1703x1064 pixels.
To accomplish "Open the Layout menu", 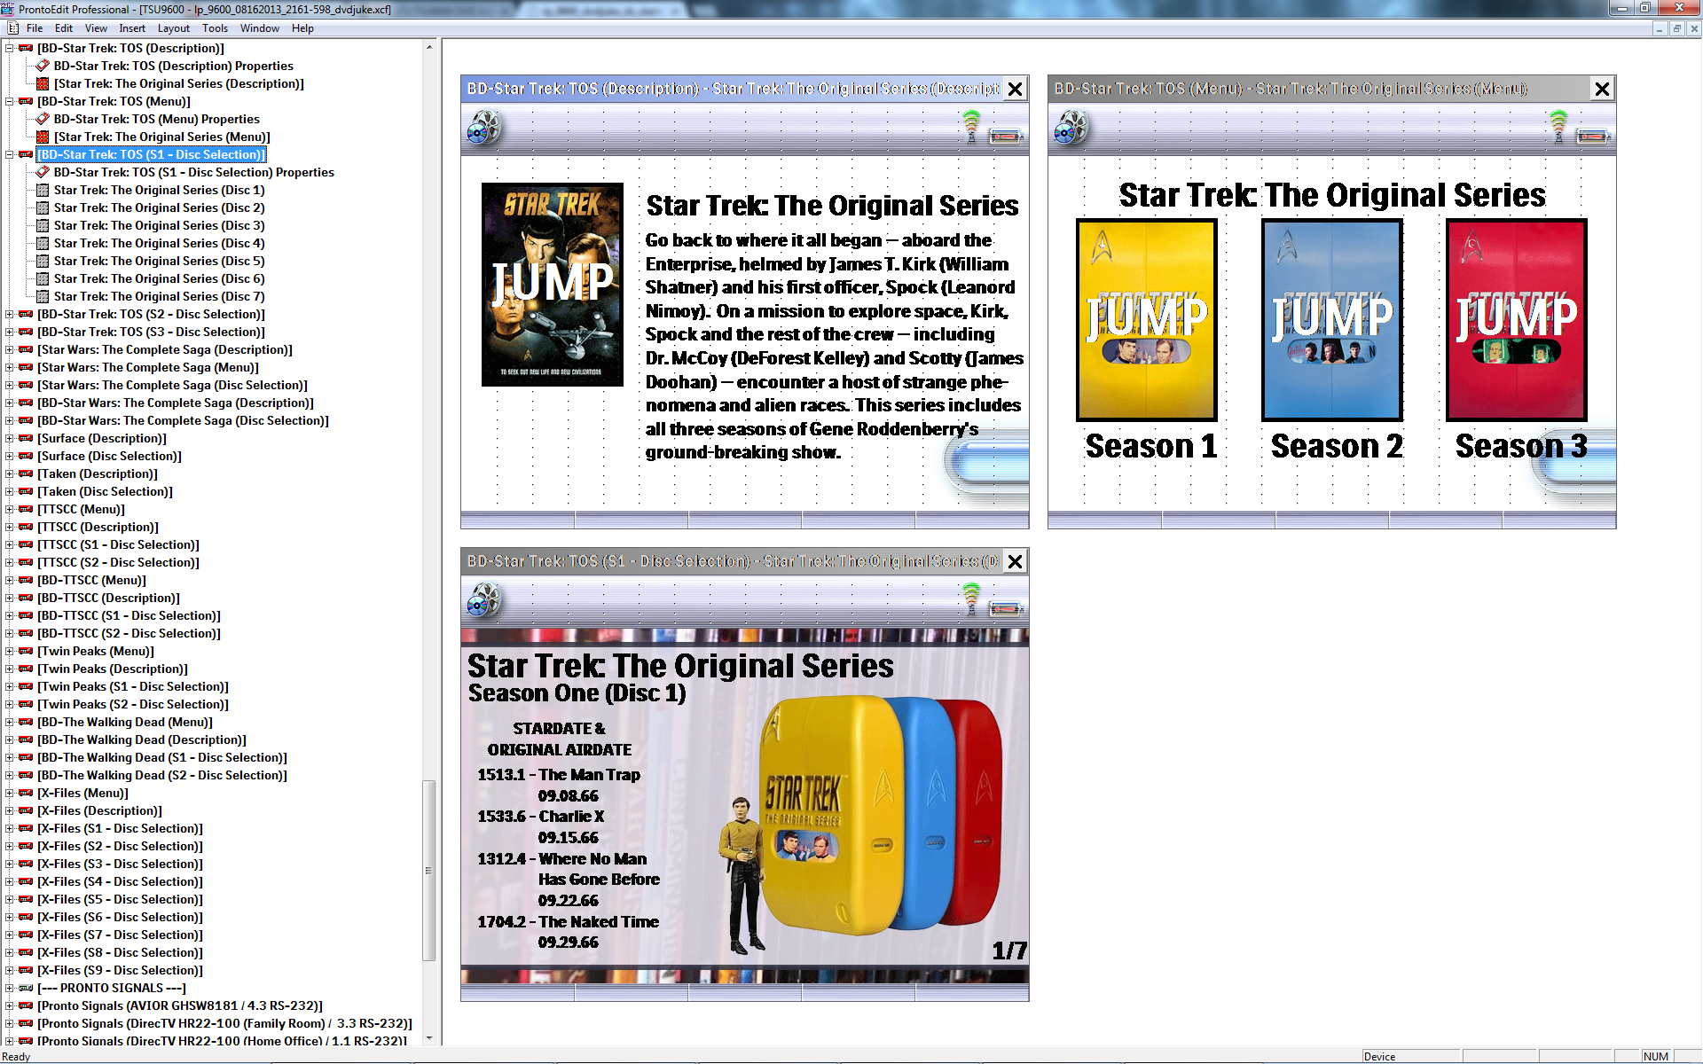I will coord(174,28).
